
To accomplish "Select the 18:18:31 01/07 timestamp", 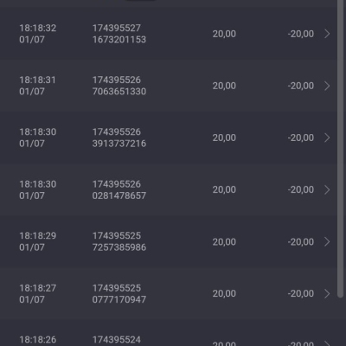I will 37,86.
